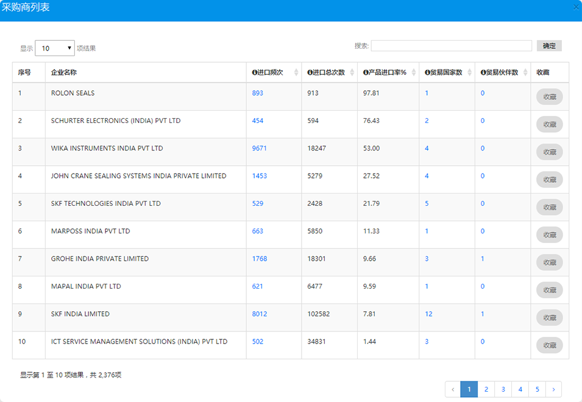Image resolution: width=582 pixels, height=402 pixels.
Task: Click the 确定 confirm button
Action: (x=549, y=46)
